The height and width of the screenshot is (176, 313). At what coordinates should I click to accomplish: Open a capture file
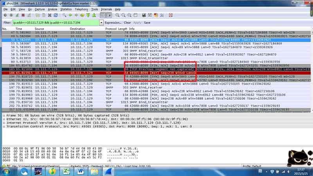[38, 15]
